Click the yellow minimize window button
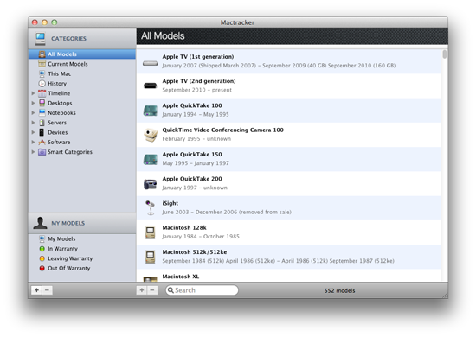Image resolution: width=476 pixels, height=337 pixels. click(x=45, y=22)
